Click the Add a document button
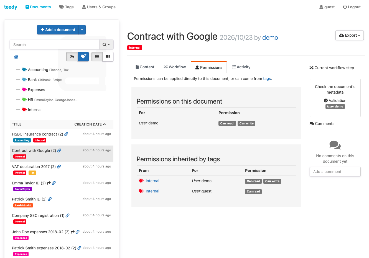Viewport: 369px width, 258px height. click(58, 30)
